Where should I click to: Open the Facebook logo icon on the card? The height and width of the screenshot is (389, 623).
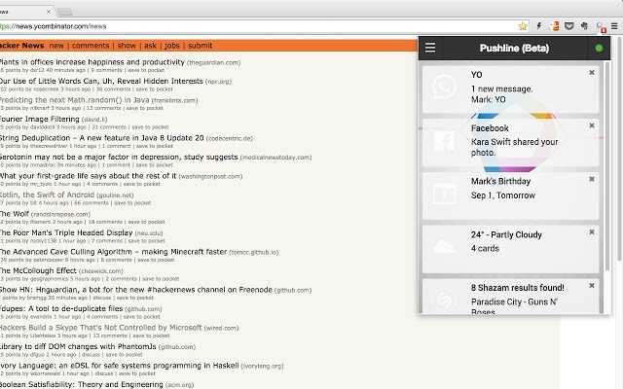point(444,141)
